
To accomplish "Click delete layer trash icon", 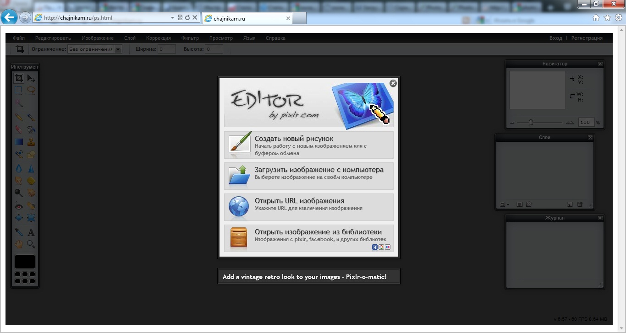I will (580, 204).
